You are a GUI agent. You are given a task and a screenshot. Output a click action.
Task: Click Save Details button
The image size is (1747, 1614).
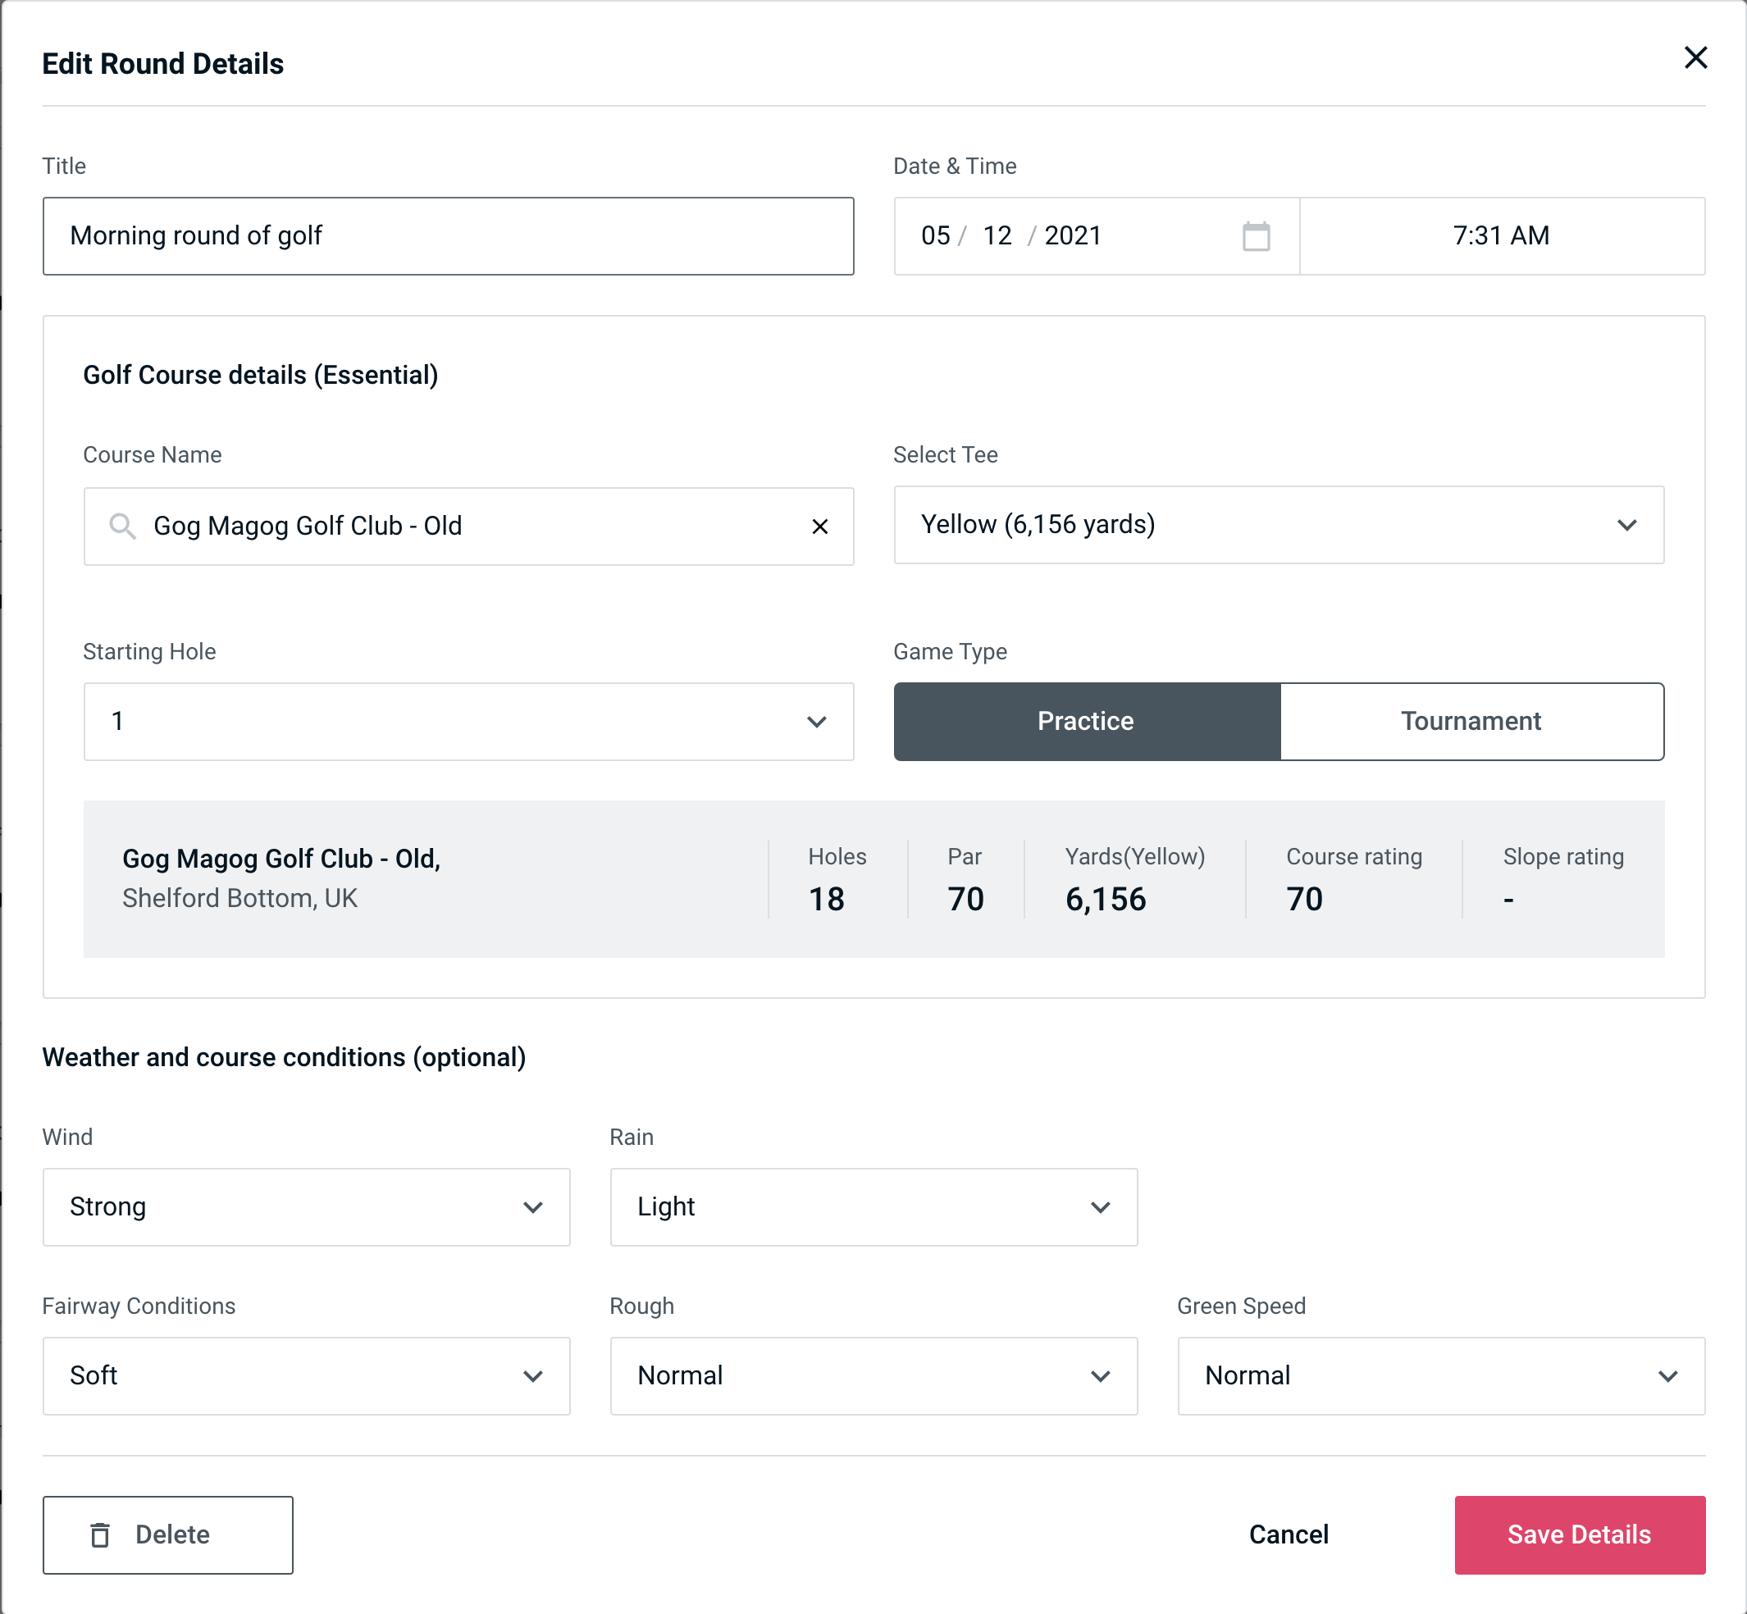click(1580, 1534)
